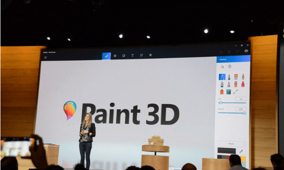
Task: Select the Tools brush tab
Action: click(x=106, y=56)
